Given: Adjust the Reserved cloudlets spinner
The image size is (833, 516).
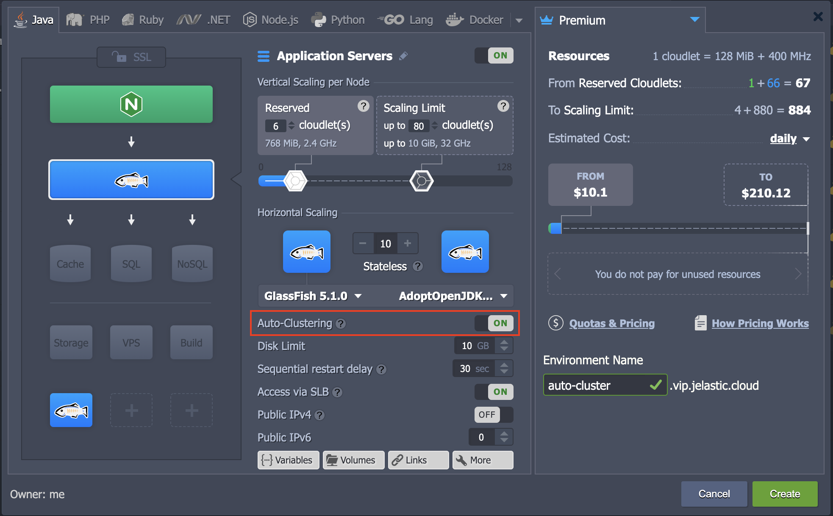Looking at the screenshot, I should [x=291, y=126].
